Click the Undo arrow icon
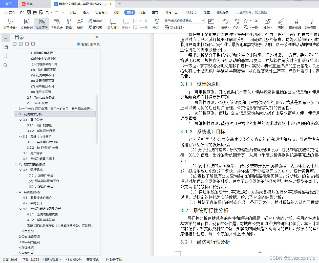Viewport: 319px width, 263px height. [x=47, y=12]
